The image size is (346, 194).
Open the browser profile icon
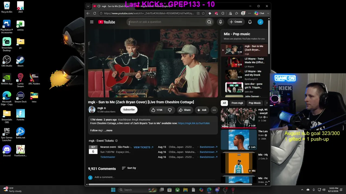point(243,13)
